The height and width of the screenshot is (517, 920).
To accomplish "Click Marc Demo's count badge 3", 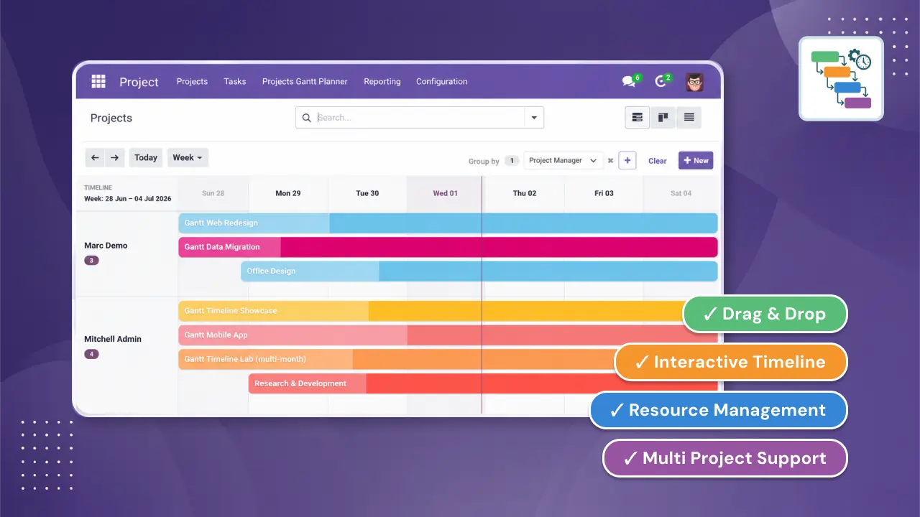I will [x=91, y=261].
